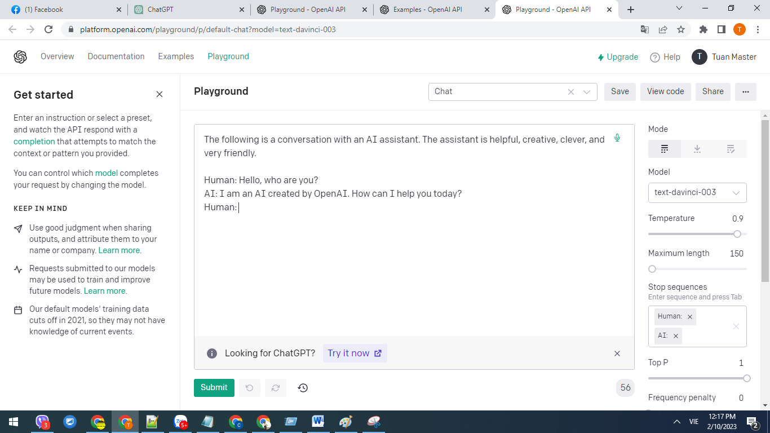Select the Edit mode button

coord(731,149)
